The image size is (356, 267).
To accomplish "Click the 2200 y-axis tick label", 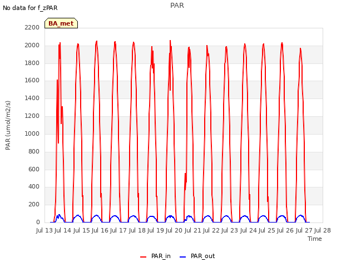I will point(32,27).
